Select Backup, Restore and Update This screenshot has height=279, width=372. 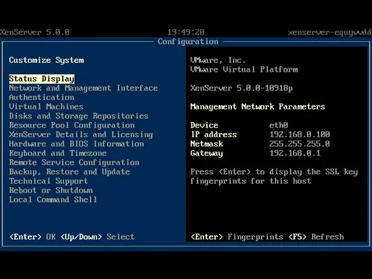point(69,172)
